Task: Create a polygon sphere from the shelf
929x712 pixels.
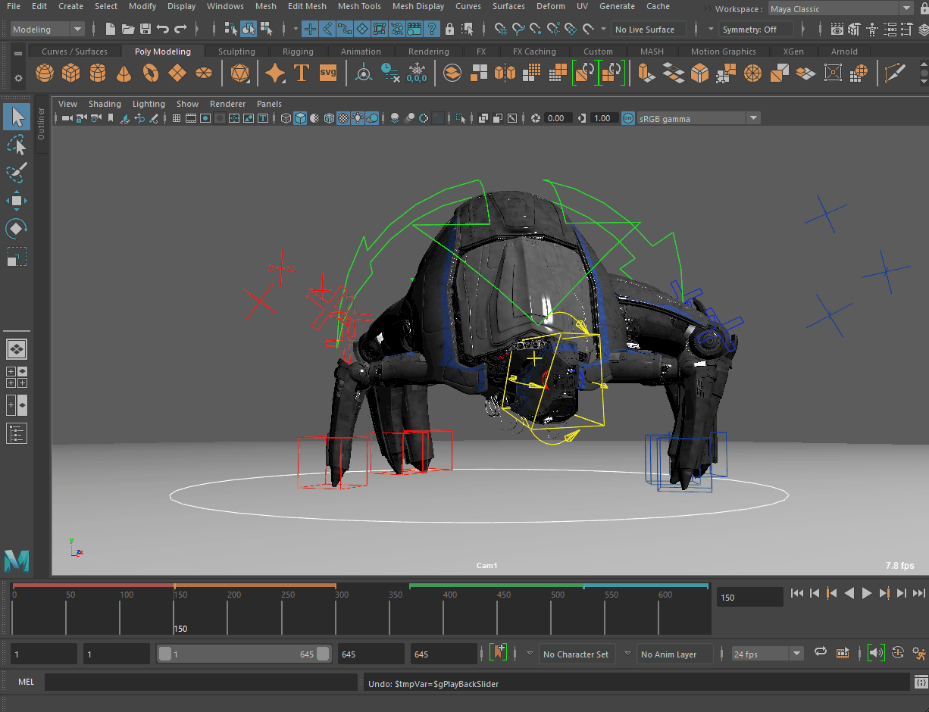Action: [45, 73]
